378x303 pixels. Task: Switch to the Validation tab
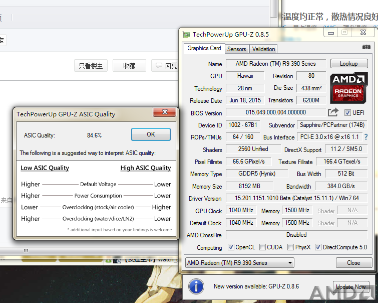[263, 49]
